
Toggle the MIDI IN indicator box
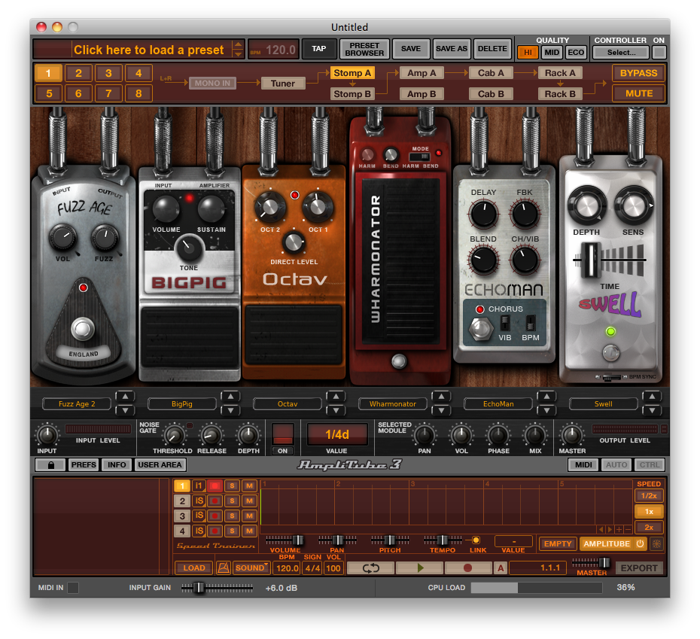click(73, 587)
